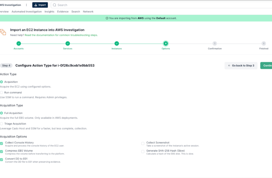Screen dimensions: 272x178
Task: Go to the Search tab
Action: (76, 12)
